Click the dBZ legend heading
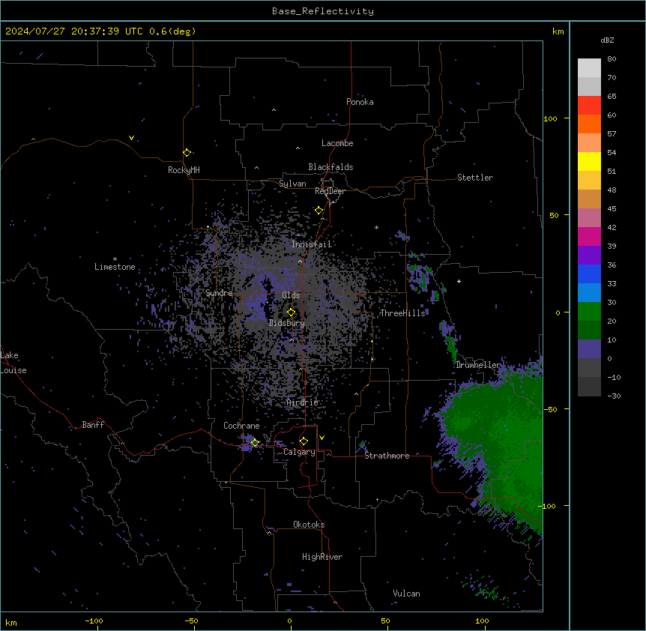Image resolution: width=646 pixels, height=631 pixels. pyautogui.click(x=607, y=40)
